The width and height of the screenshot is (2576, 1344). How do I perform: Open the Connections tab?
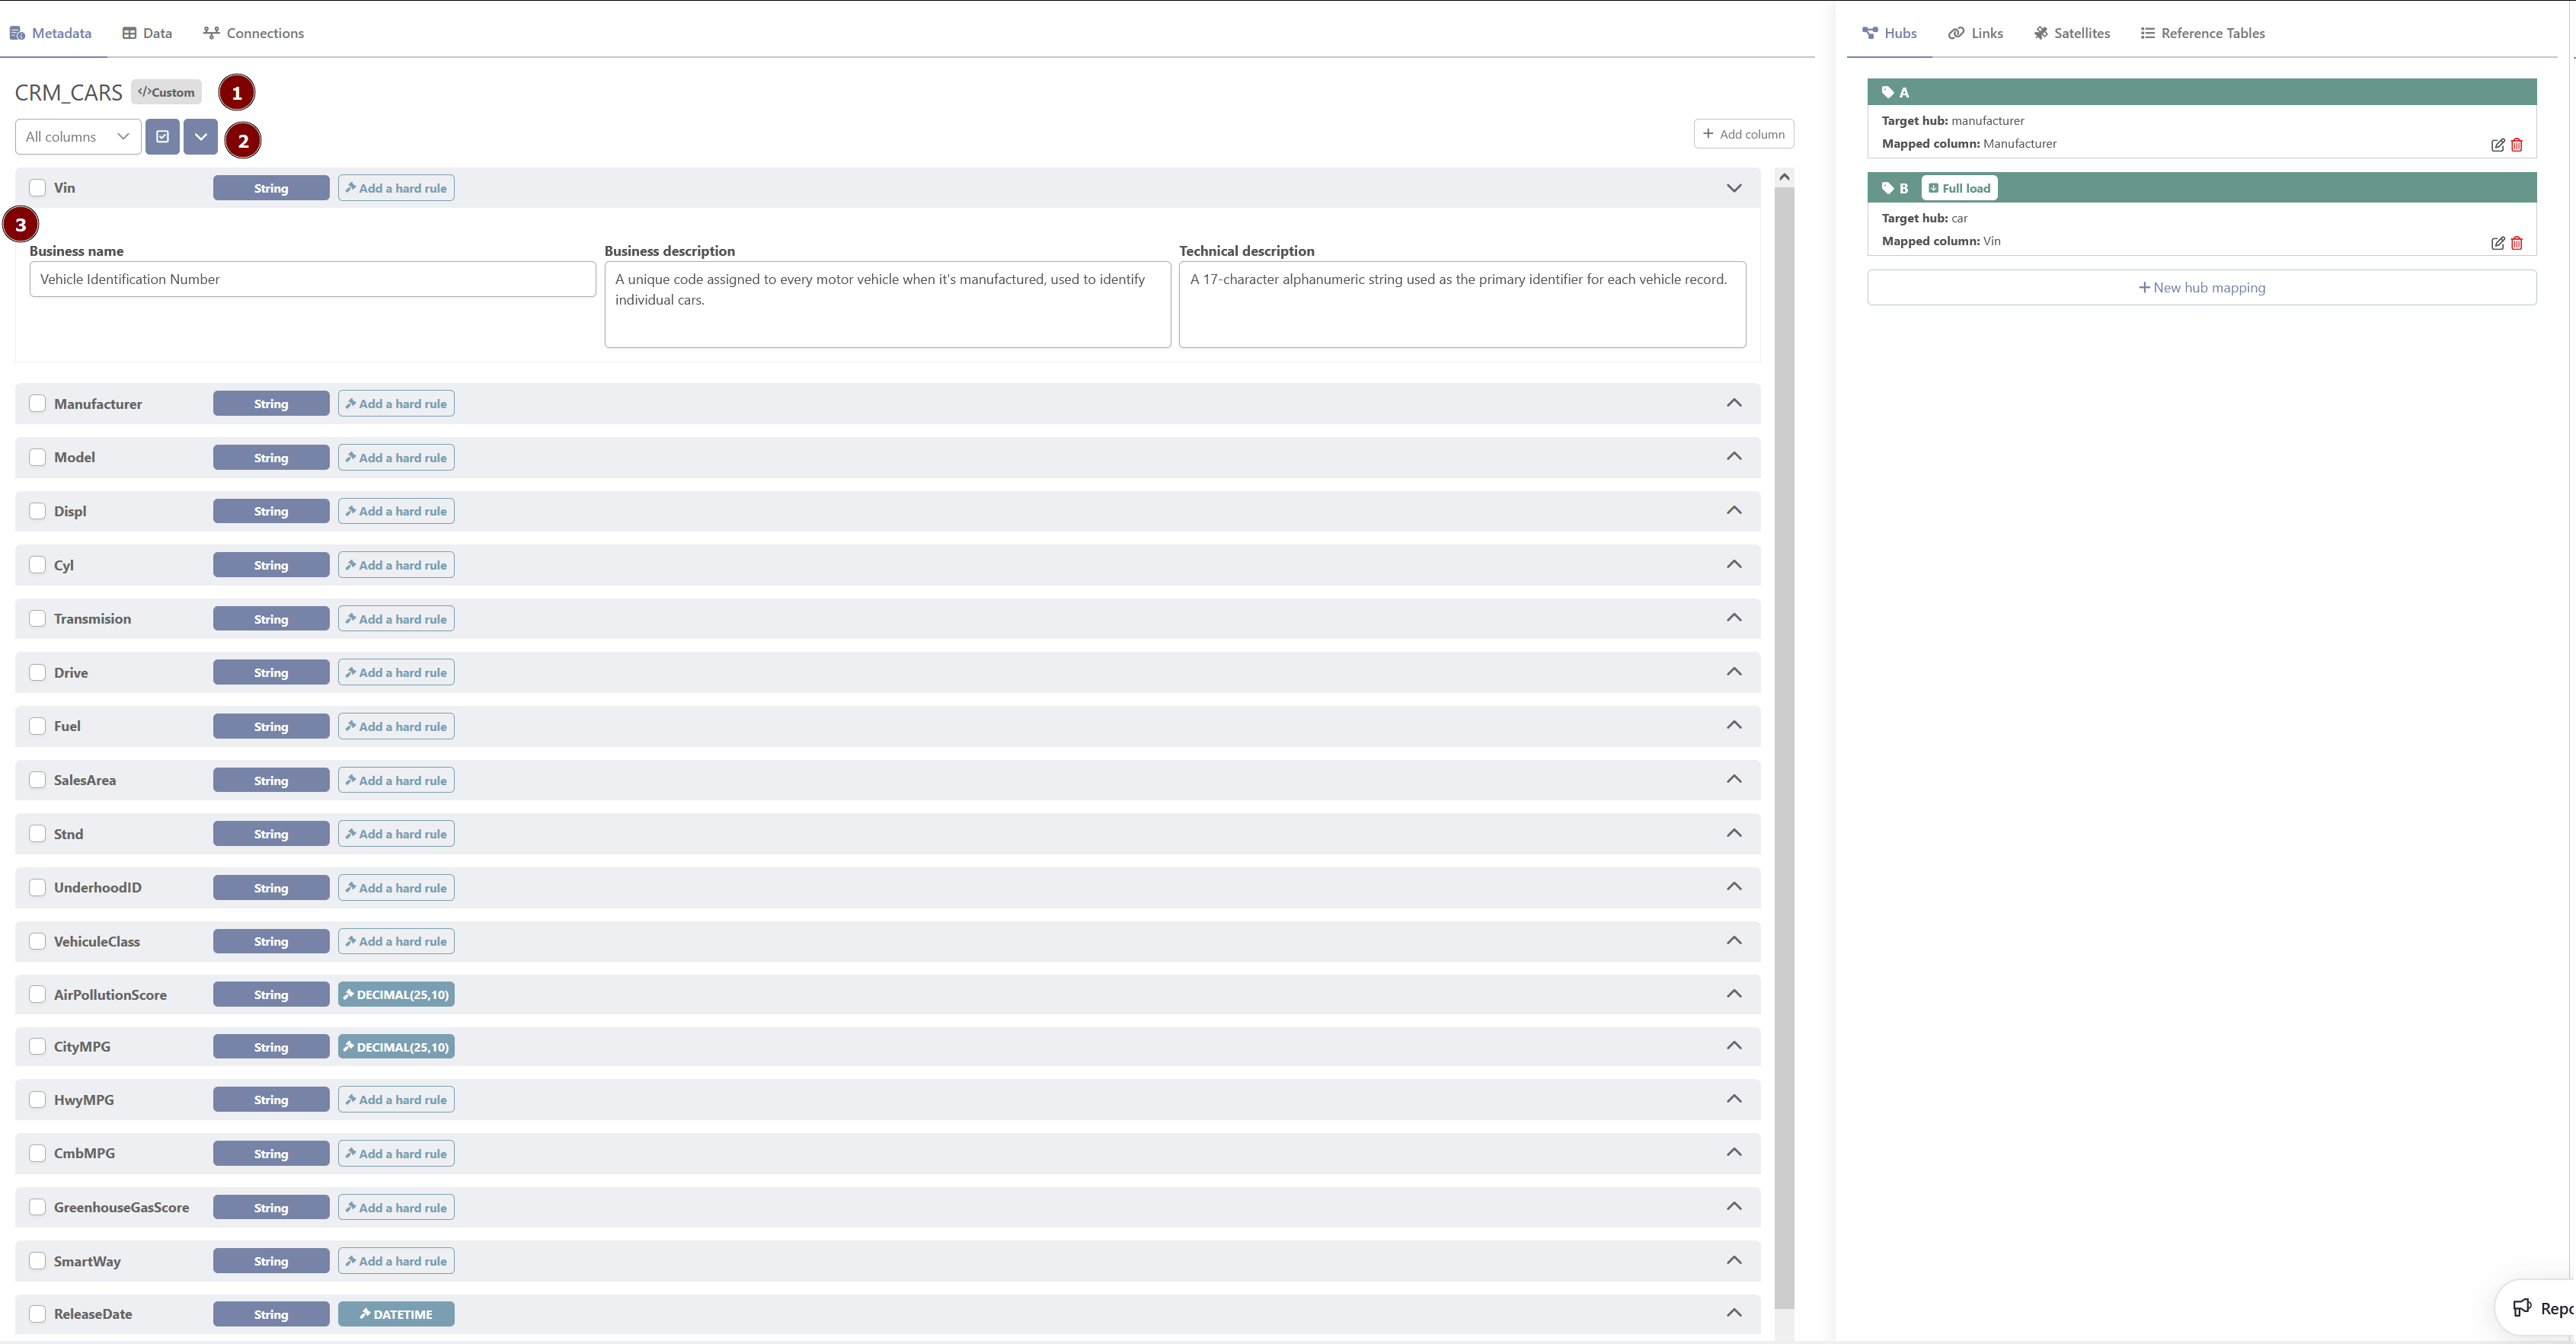[254, 33]
